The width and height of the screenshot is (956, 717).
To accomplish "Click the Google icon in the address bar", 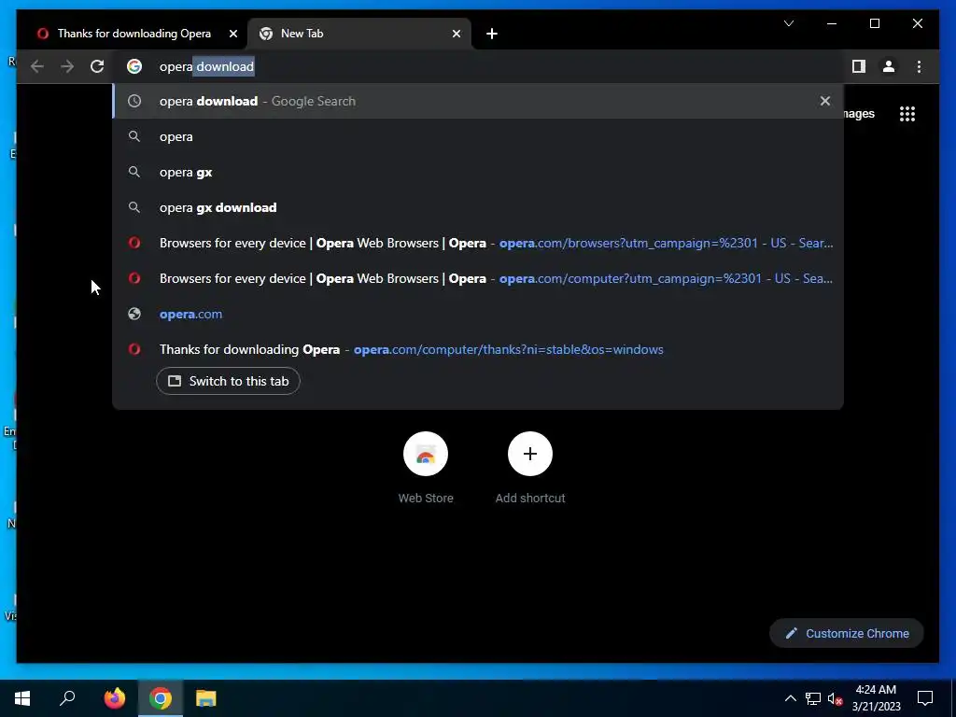I will (134, 66).
